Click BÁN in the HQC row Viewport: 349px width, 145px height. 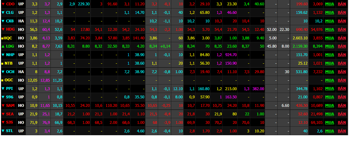pyautogui.click(x=342, y=38)
